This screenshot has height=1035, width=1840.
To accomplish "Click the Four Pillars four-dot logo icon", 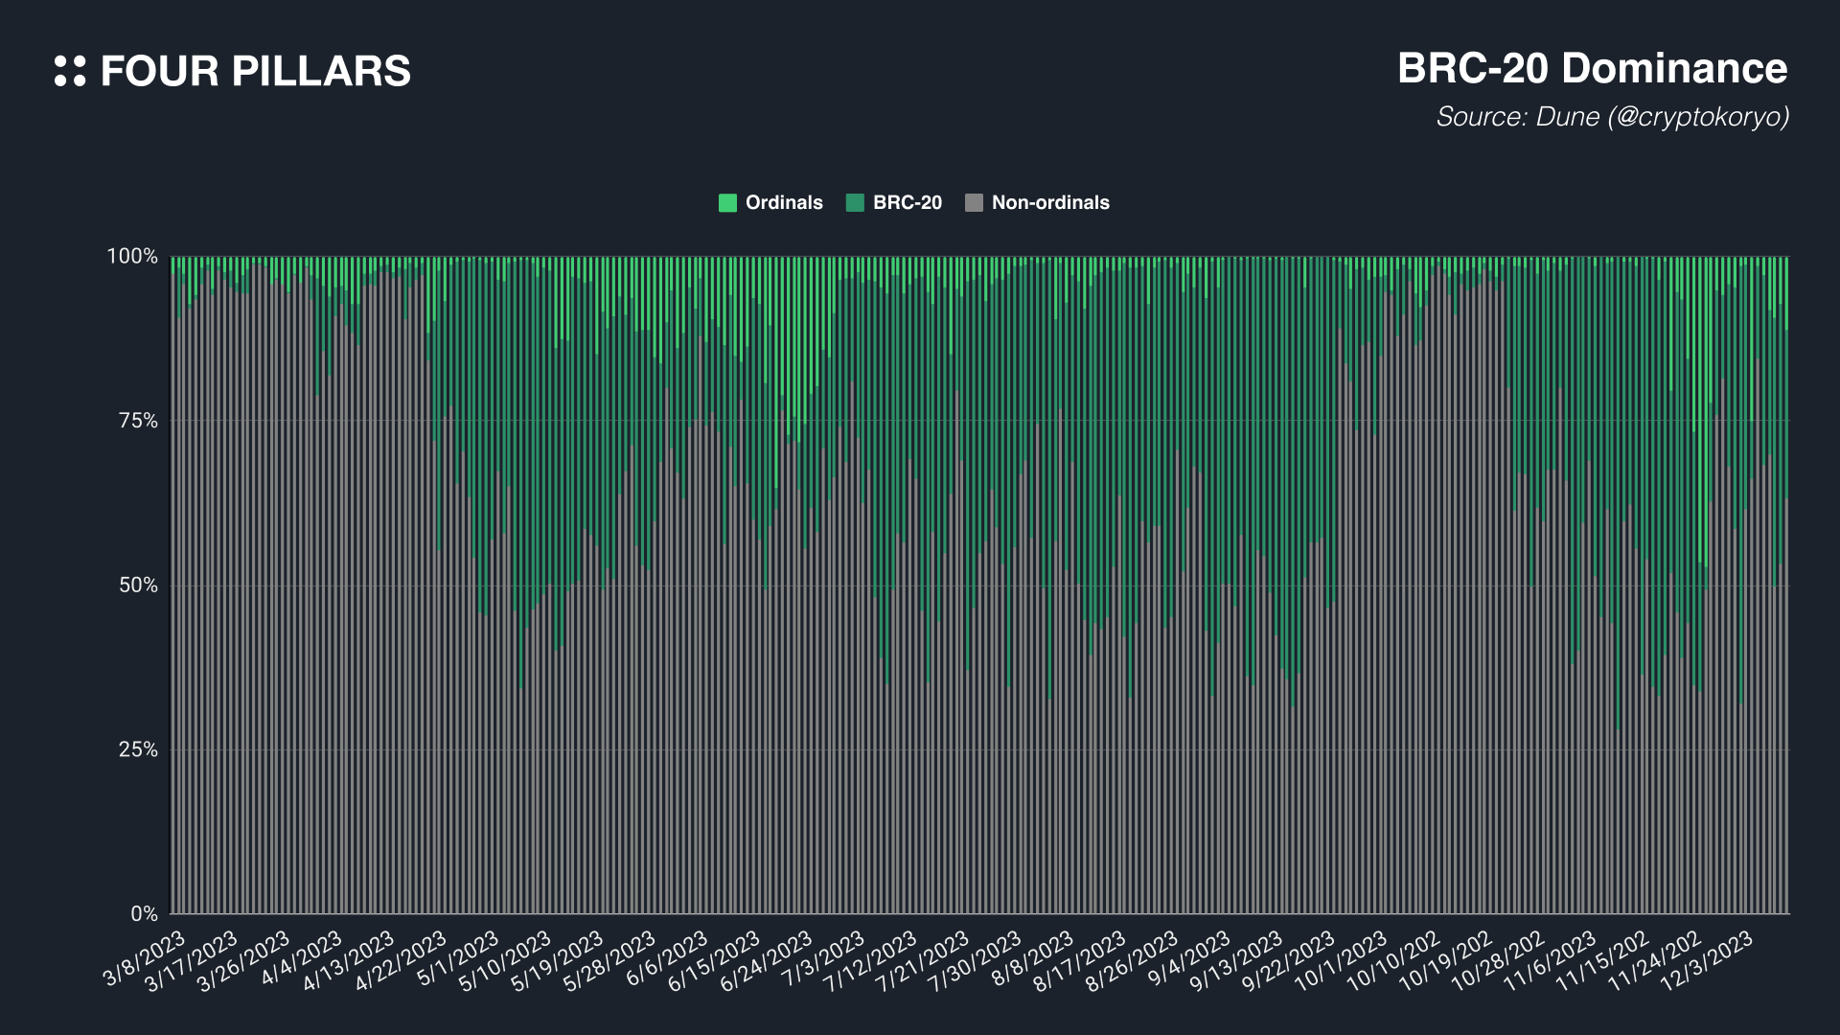I will click(x=70, y=71).
